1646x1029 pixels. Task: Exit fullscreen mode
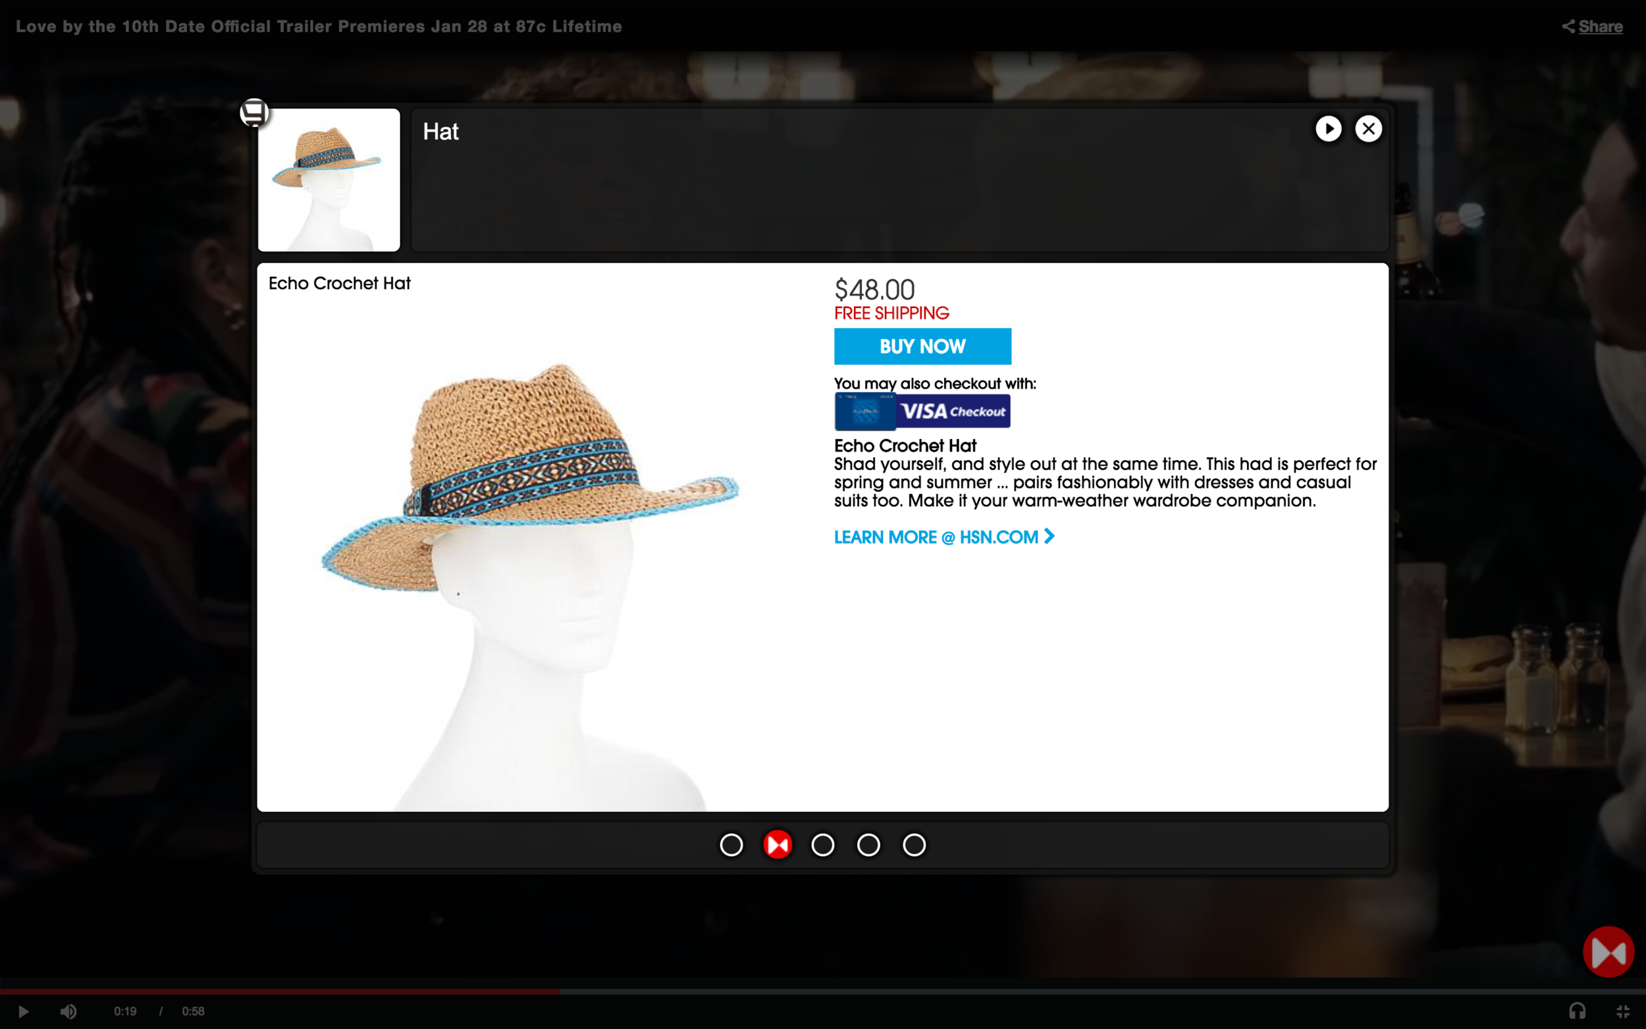[1623, 1011]
